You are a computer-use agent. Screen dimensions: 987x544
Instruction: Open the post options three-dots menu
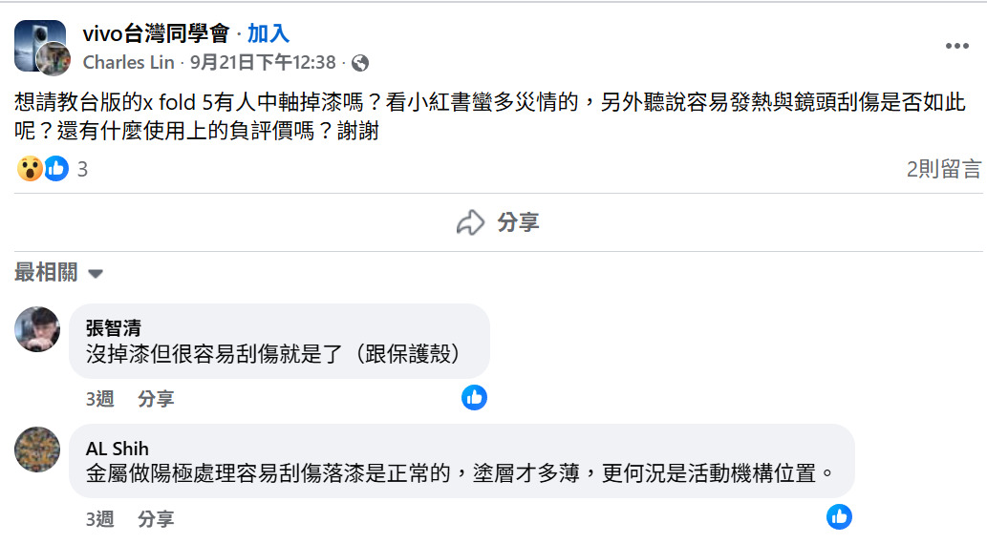(956, 46)
